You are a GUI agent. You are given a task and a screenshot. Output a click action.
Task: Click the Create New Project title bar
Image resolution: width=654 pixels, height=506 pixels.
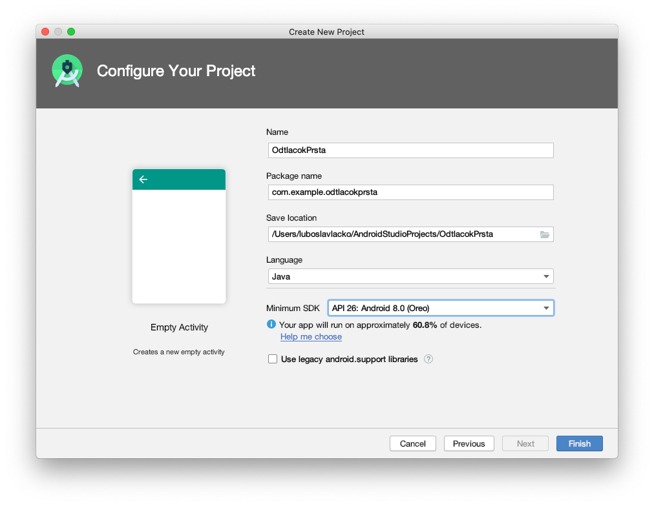tap(326, 32)
